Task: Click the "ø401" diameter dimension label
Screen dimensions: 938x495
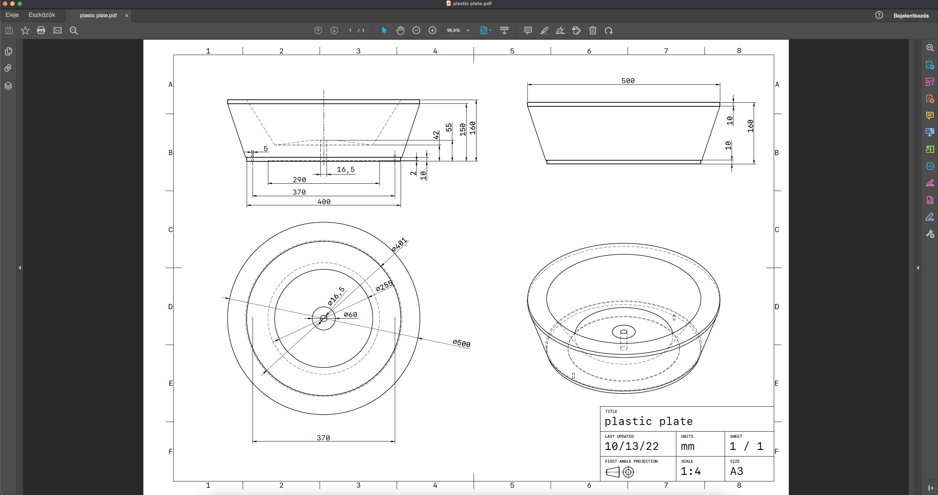Action: pos(399,245)
